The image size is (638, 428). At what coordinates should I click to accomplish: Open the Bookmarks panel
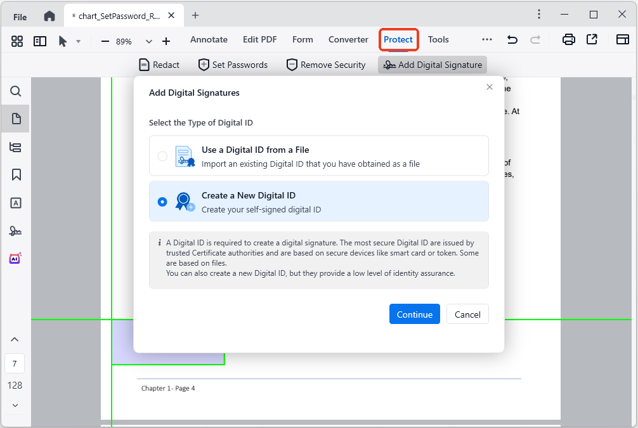pos(15,174)
